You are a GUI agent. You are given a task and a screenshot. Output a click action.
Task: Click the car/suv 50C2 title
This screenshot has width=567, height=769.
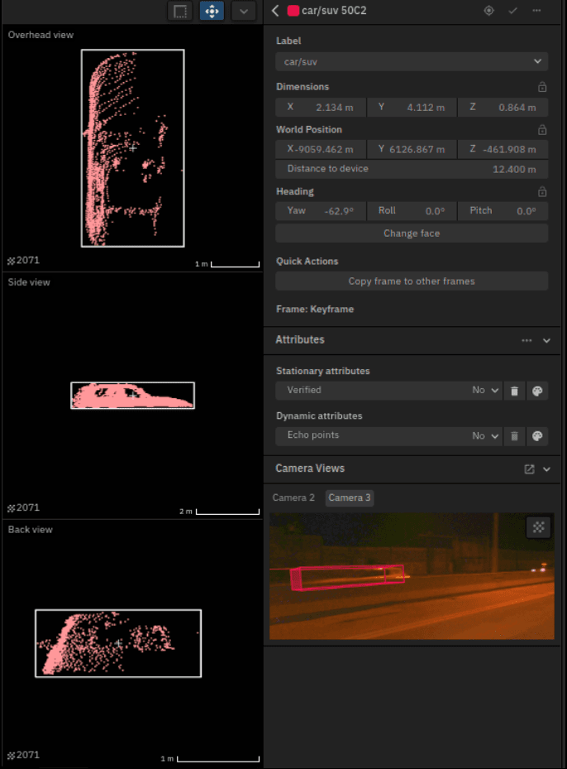pyautogui.click(x=334, y=11)
